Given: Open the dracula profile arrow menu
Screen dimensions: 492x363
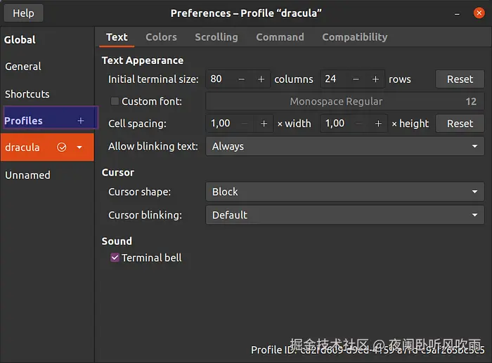Looking at the screenshot, I should [x=79, y=147].
